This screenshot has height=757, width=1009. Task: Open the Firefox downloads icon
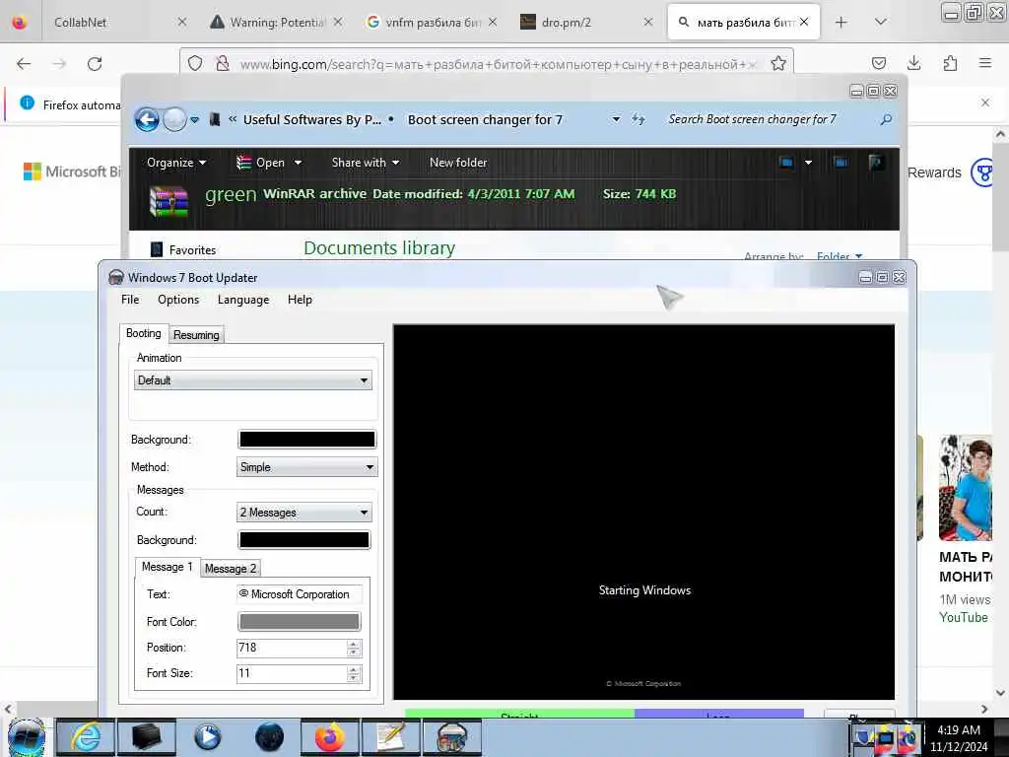pyautogui.click(x=913, y=63)
